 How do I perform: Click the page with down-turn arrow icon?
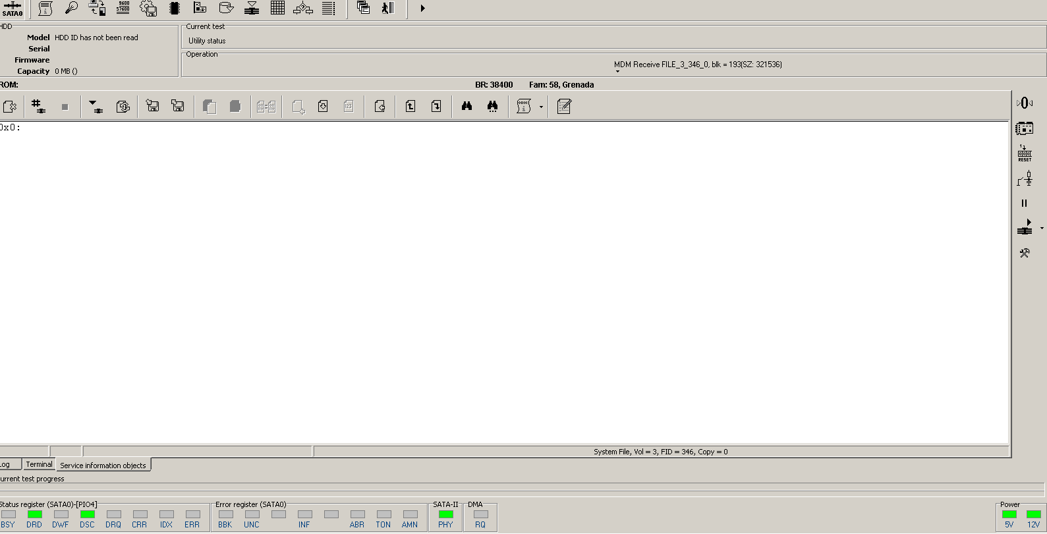tap(436, 106)
